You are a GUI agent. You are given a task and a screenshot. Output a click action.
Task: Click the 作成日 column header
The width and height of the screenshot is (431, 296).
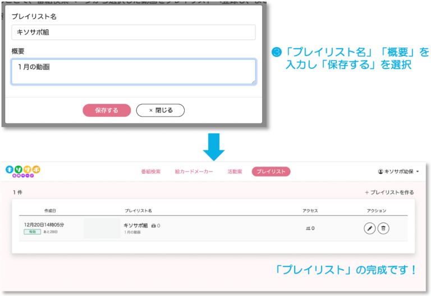pyautogui.click(x=51, y=211)
